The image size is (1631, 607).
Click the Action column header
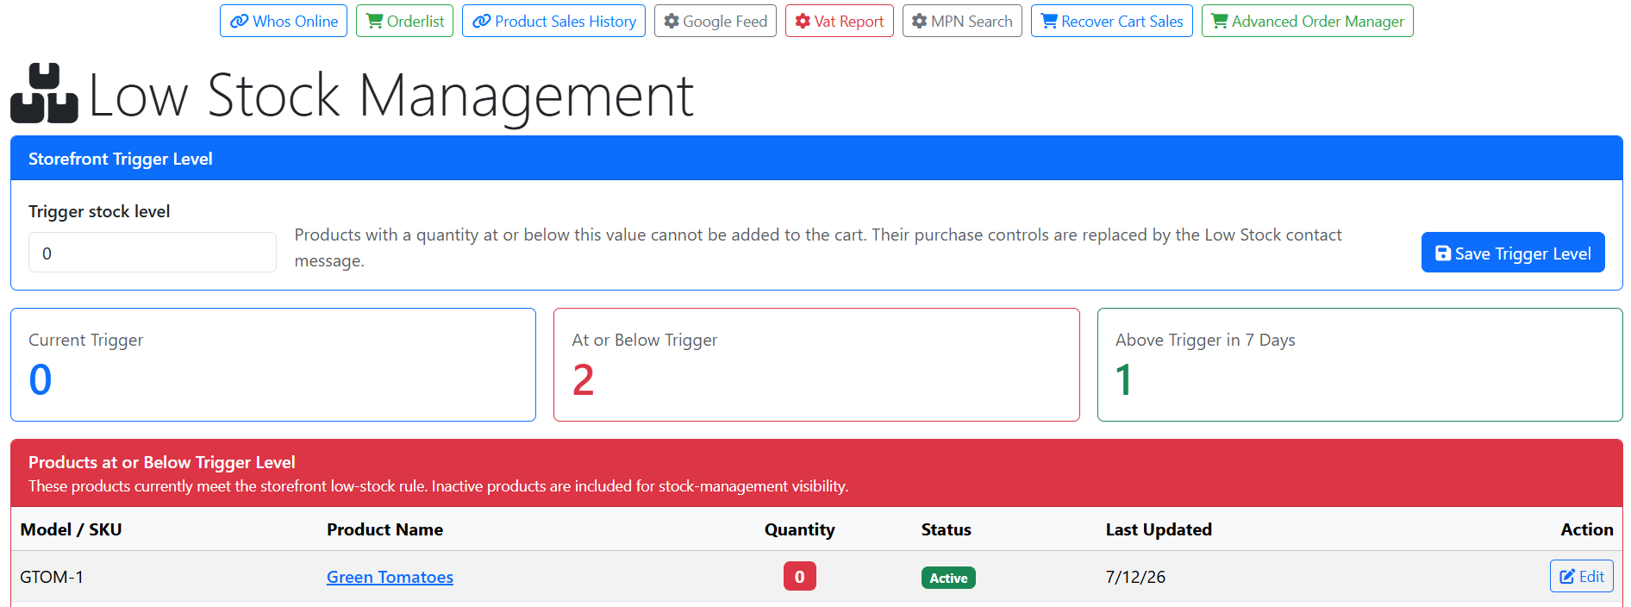tap(1587, 529)
